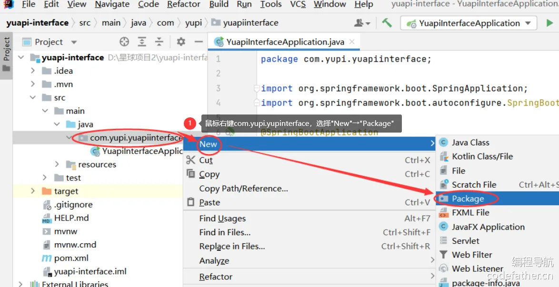Image resolution: width=559 pixels, height=287 pixels.
Task: Click New in the context menu
Action: click(309, 144)
